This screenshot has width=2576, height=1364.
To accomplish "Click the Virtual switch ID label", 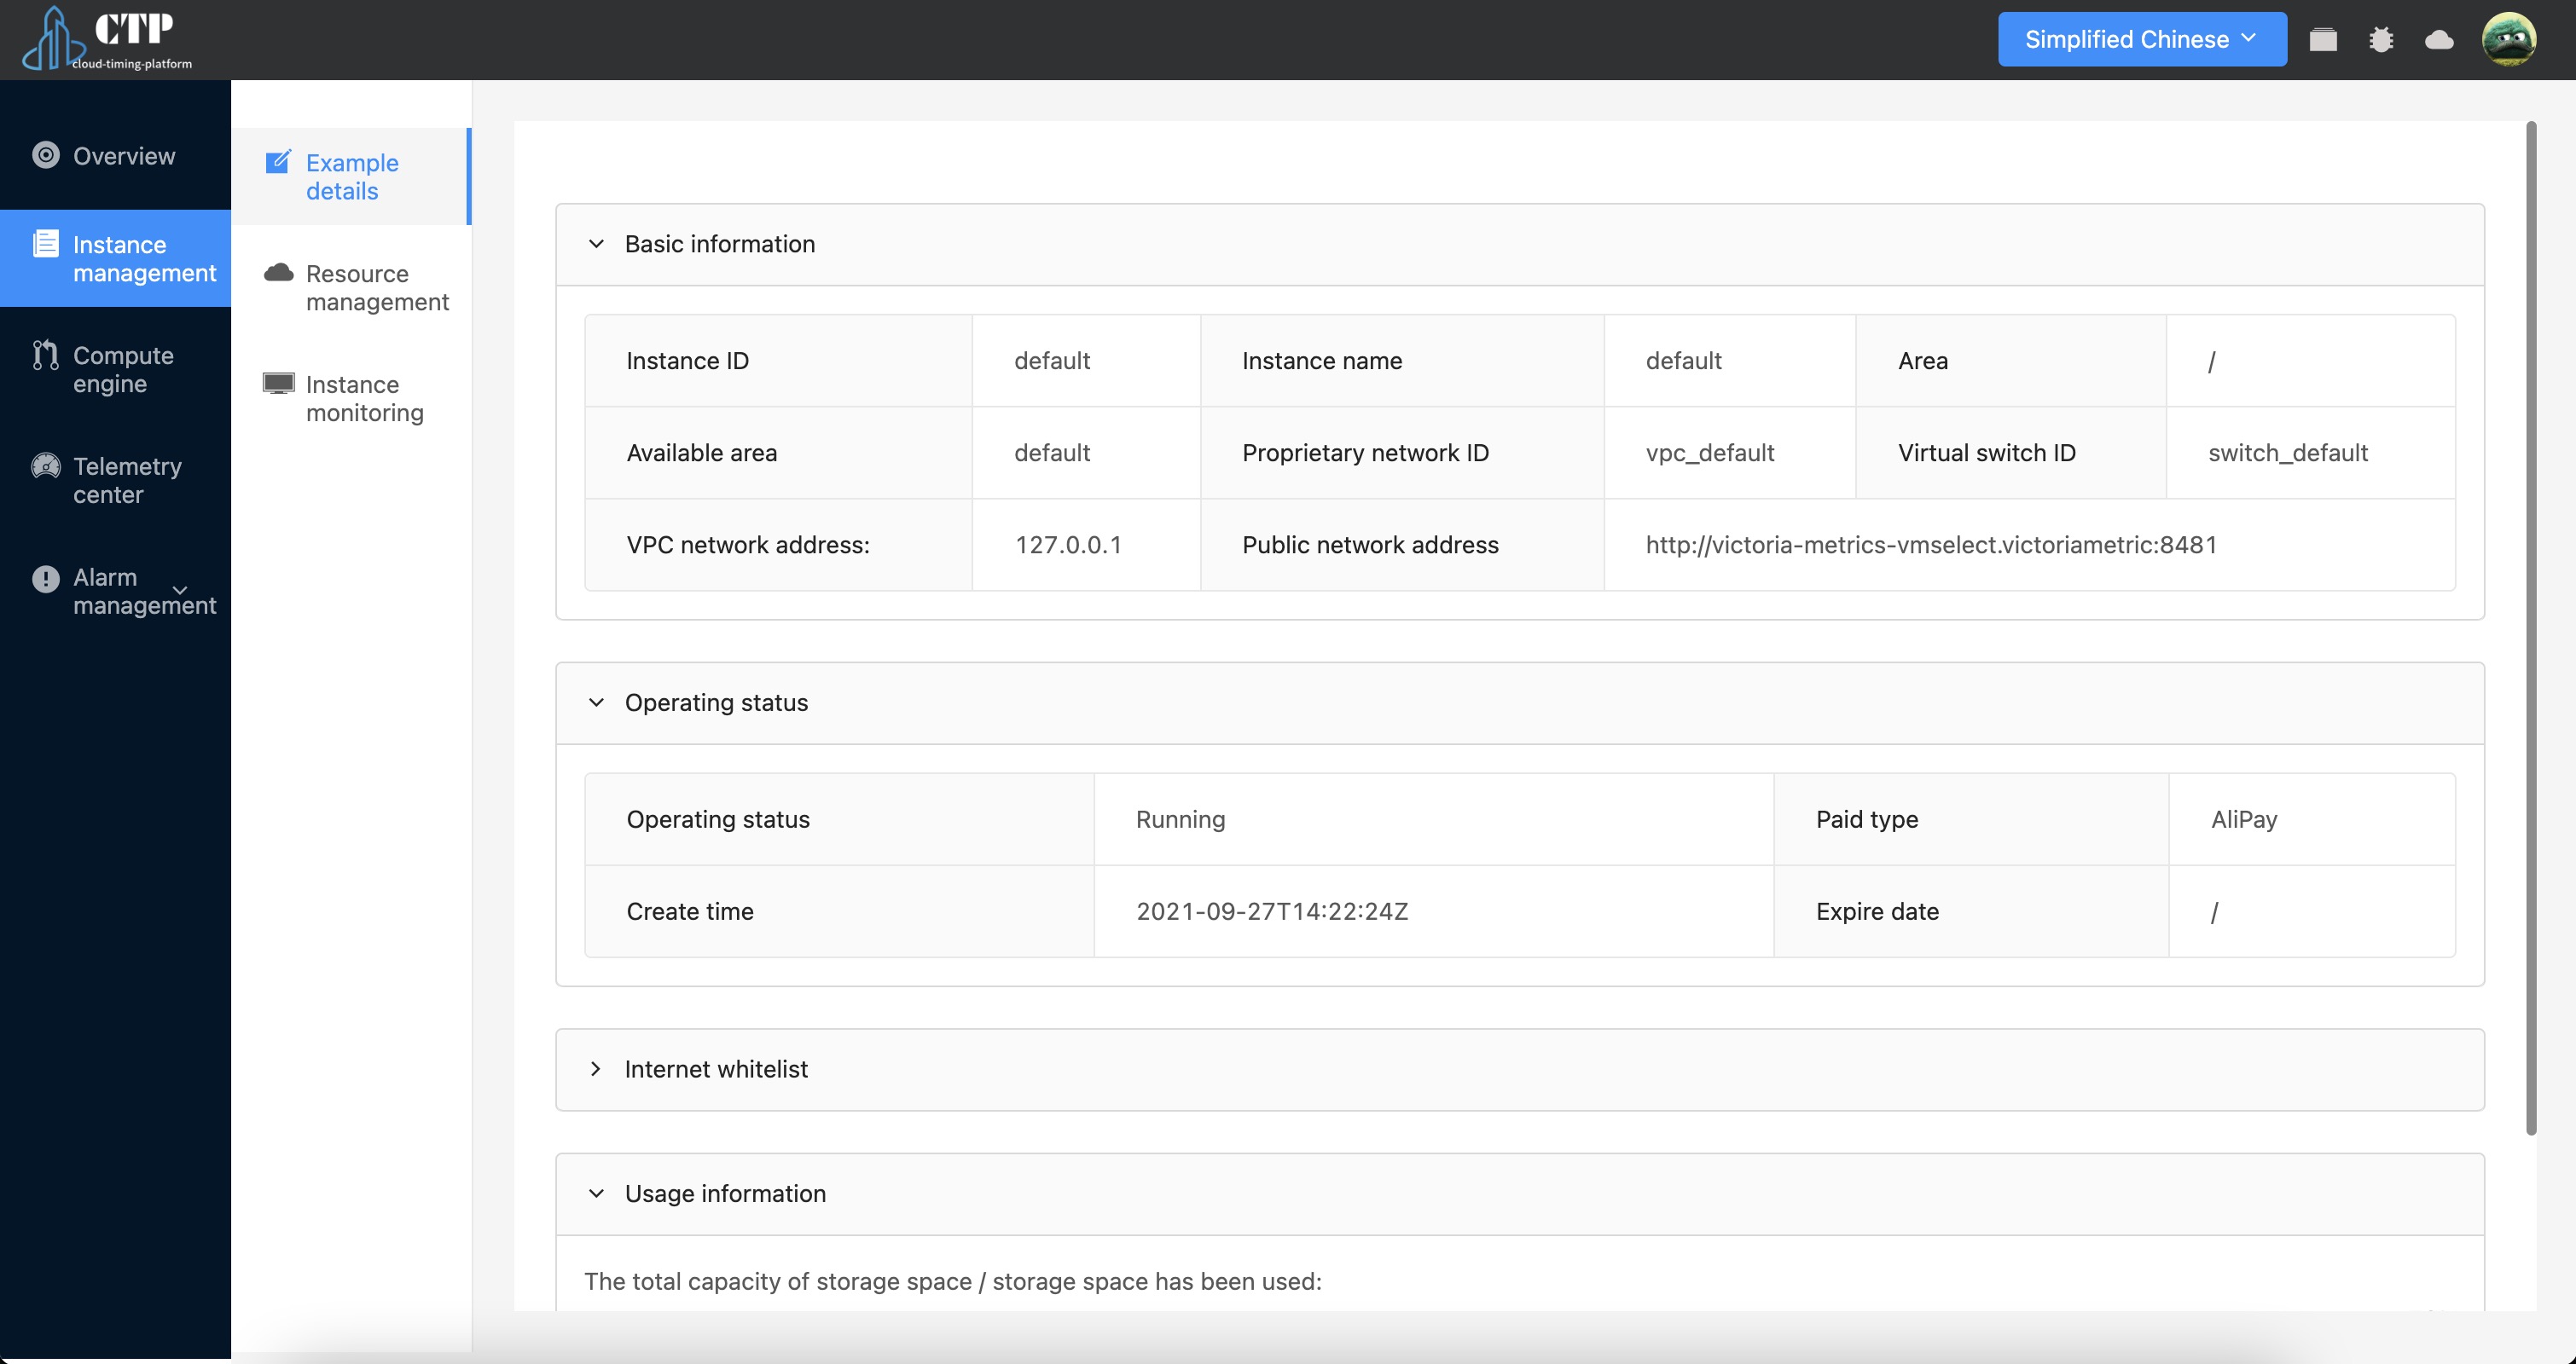I will click(x=1986, y=453).
